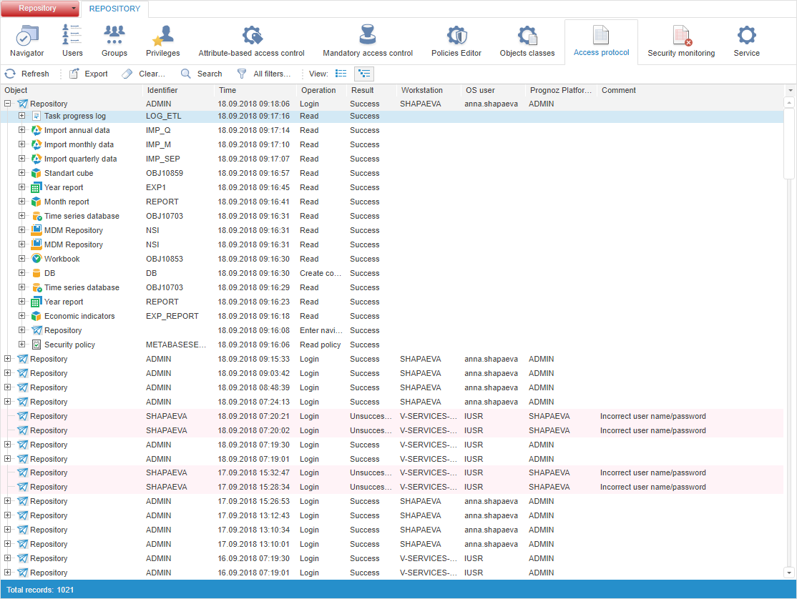Click the Refresh toolbar button
797x599 pixels.
click(x=27, y=74)
